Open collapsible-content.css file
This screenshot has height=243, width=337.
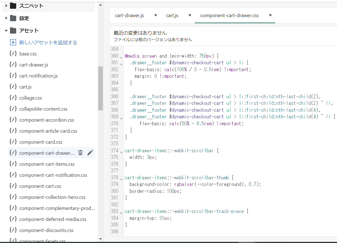click(43, 109)
